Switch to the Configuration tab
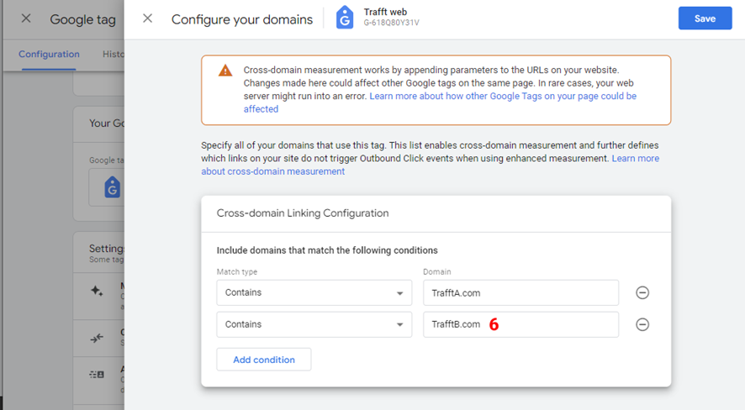Screen dimensions: 745x410 tap(49, 54)
